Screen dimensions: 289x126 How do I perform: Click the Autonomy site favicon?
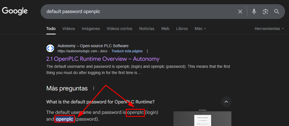[50, 48]
